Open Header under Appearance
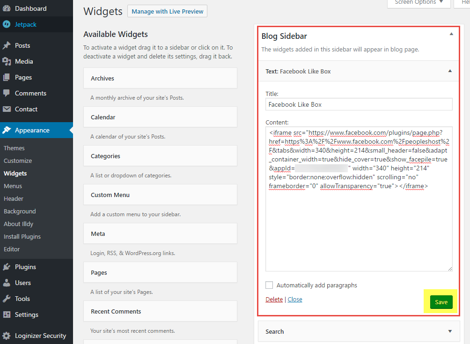Viewport: 470px width, 344px height. tap(14, 198)
